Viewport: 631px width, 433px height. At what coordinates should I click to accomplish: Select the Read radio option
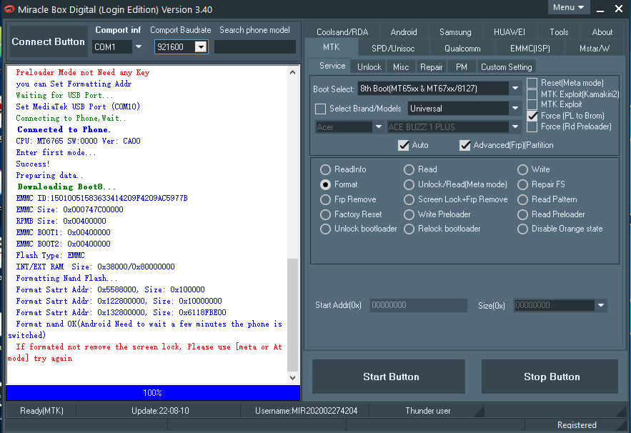(x=409, y=169)
